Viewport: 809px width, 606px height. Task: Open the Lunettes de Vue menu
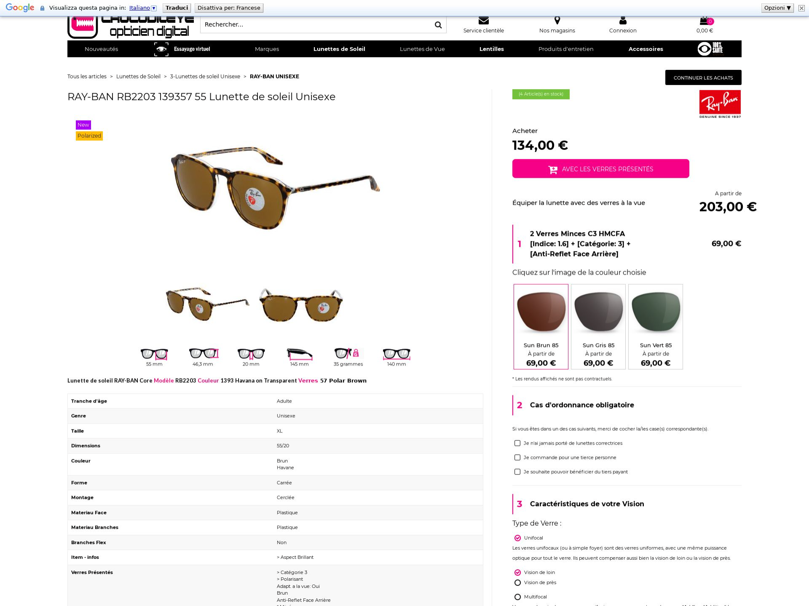pyautogui.click(x=422, y=49)
